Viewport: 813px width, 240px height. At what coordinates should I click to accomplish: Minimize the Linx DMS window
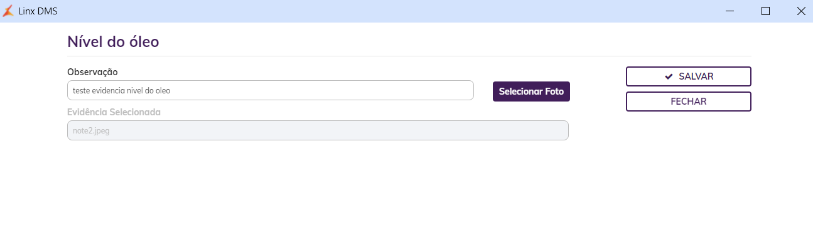[x=730, y=11]
